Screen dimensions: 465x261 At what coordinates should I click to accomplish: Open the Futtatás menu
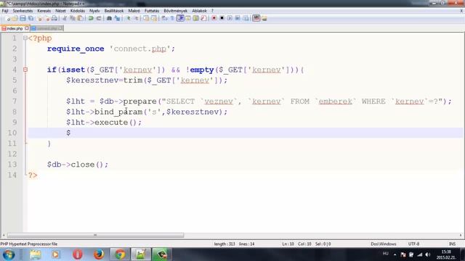pyautogui.click(x=152, y=11)
